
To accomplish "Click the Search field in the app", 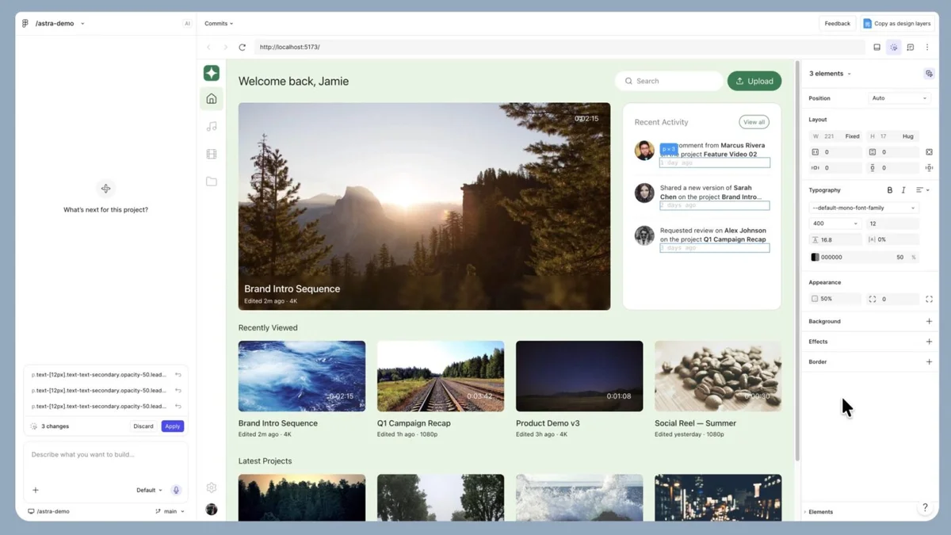I will tap(669, 81).
